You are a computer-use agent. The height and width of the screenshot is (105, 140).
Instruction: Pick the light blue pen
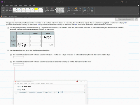[x=19, y=9]
